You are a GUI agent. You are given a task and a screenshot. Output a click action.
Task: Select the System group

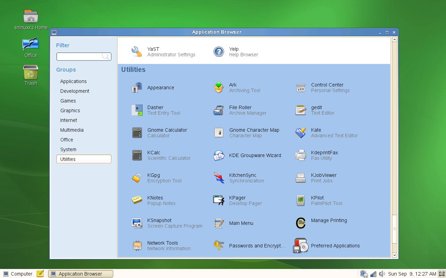[84, 149]
